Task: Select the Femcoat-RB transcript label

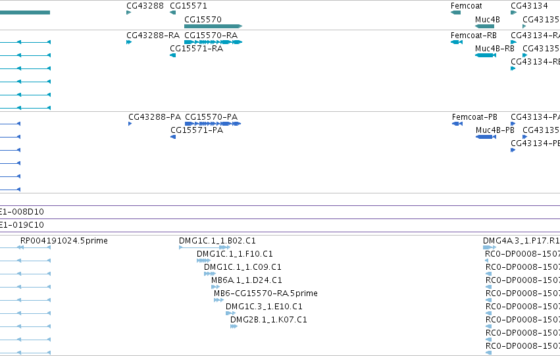Action: point(474,36)
